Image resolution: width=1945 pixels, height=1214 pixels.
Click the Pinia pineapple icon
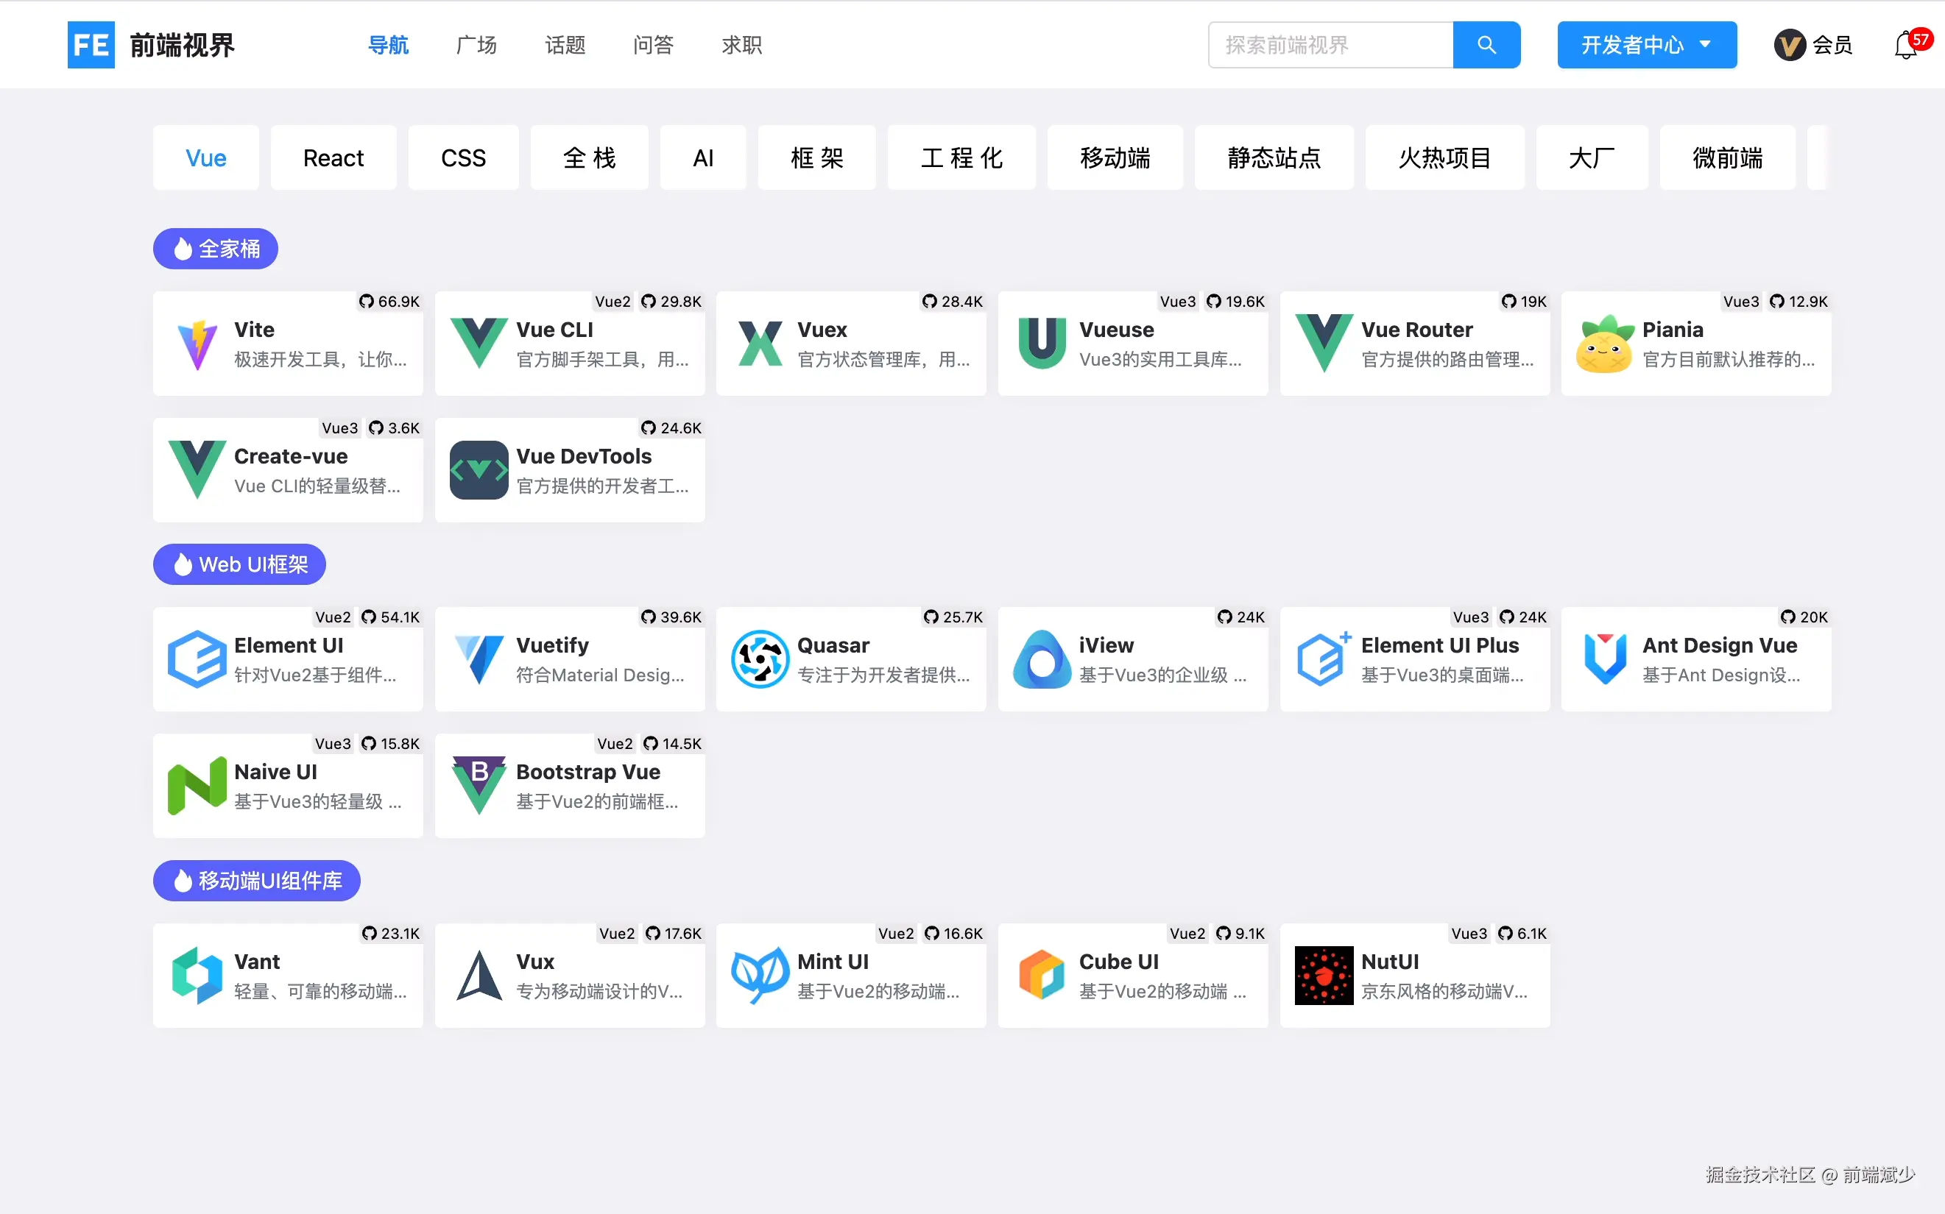1604,344
